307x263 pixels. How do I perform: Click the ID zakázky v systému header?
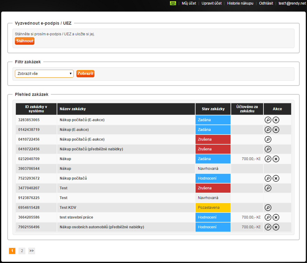[x=36, y=109]
